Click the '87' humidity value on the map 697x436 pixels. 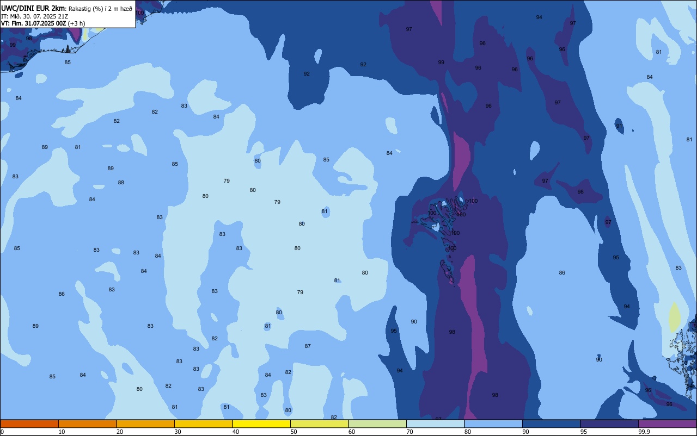[x=308, y=346]
